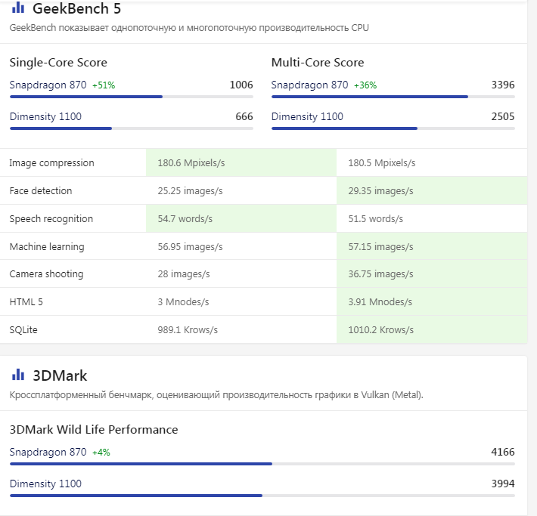Viewport: 537px width, 516px height.
Task: Click the GeekBench description text
Action: click(189, 28)
